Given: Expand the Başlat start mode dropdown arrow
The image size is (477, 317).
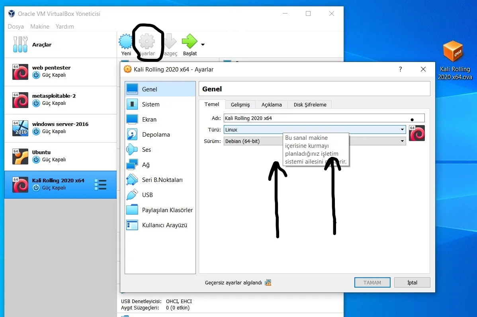Looking at the screenshot, I should click(x=203, y=44).
